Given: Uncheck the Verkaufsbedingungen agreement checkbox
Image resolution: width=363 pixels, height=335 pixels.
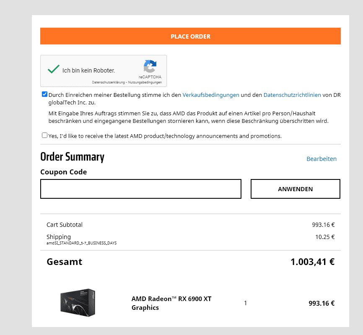Looking at the screenshot, I should [44, 94].
